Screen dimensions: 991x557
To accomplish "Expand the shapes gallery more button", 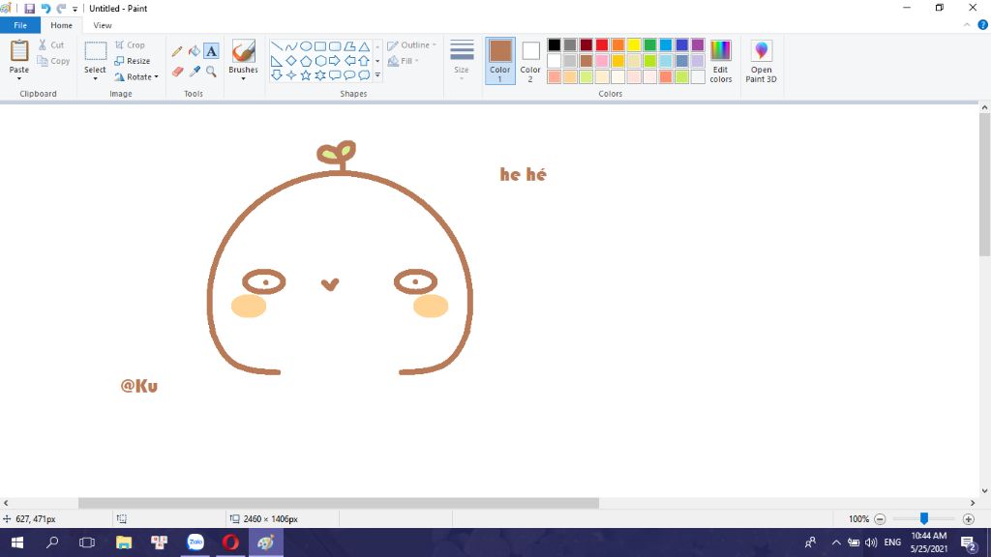I will [378, 75].
